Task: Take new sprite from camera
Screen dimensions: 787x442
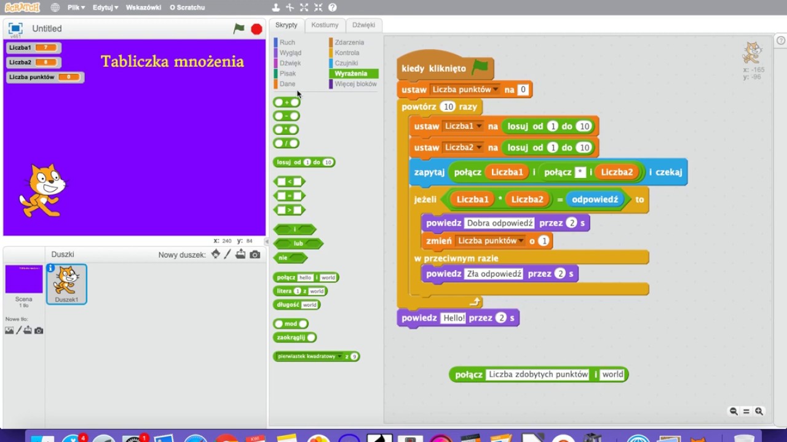Action: click(x=255, y=254)
